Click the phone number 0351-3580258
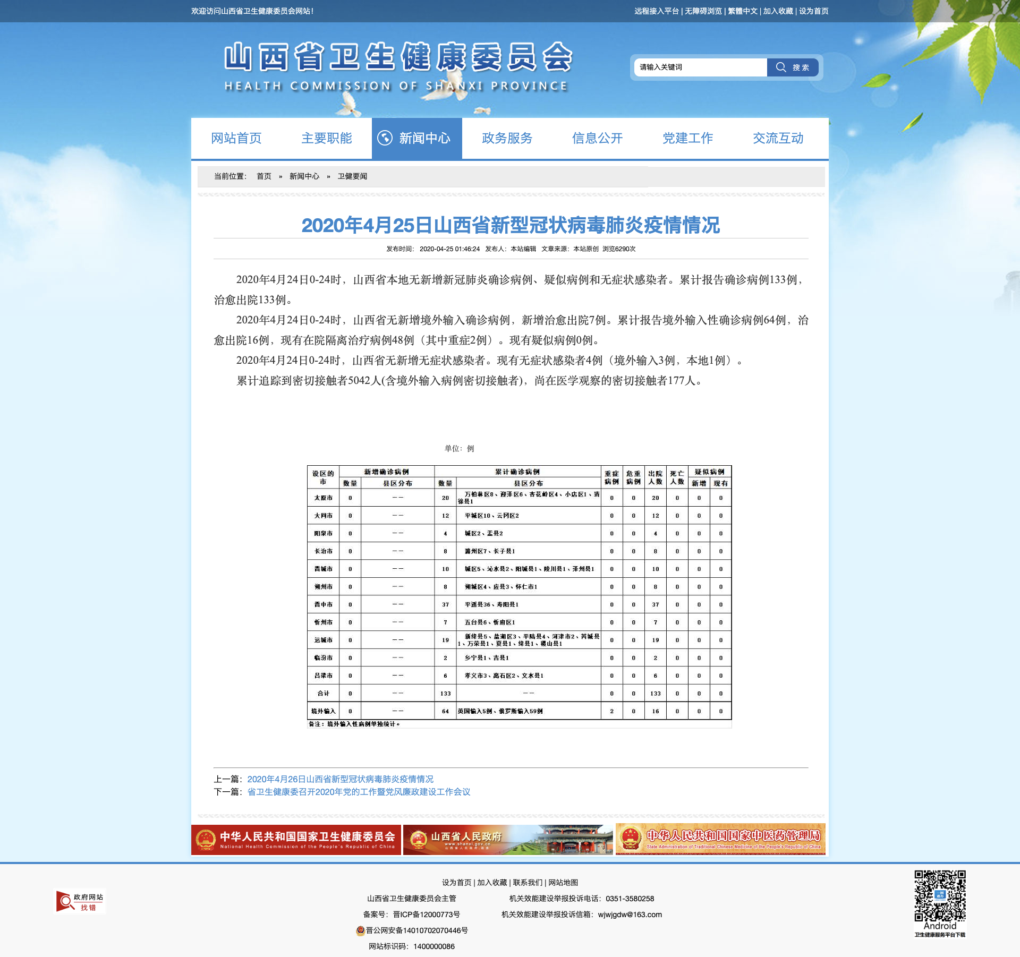Viewport: 1020px width, 957px height. [x=630, y=899]
